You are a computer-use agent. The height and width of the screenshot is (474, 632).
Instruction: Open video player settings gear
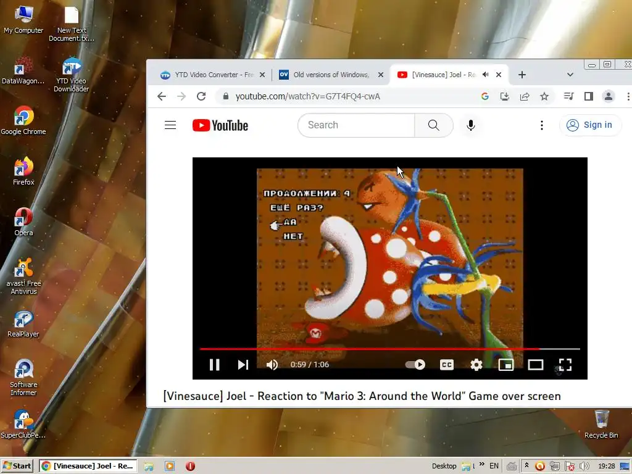476,365
